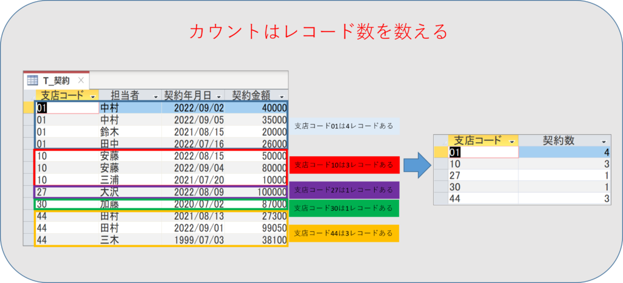The image size is (623, 283).
Task: Click the date cell 2022/08/15
Action: click(x=193, y=155)
